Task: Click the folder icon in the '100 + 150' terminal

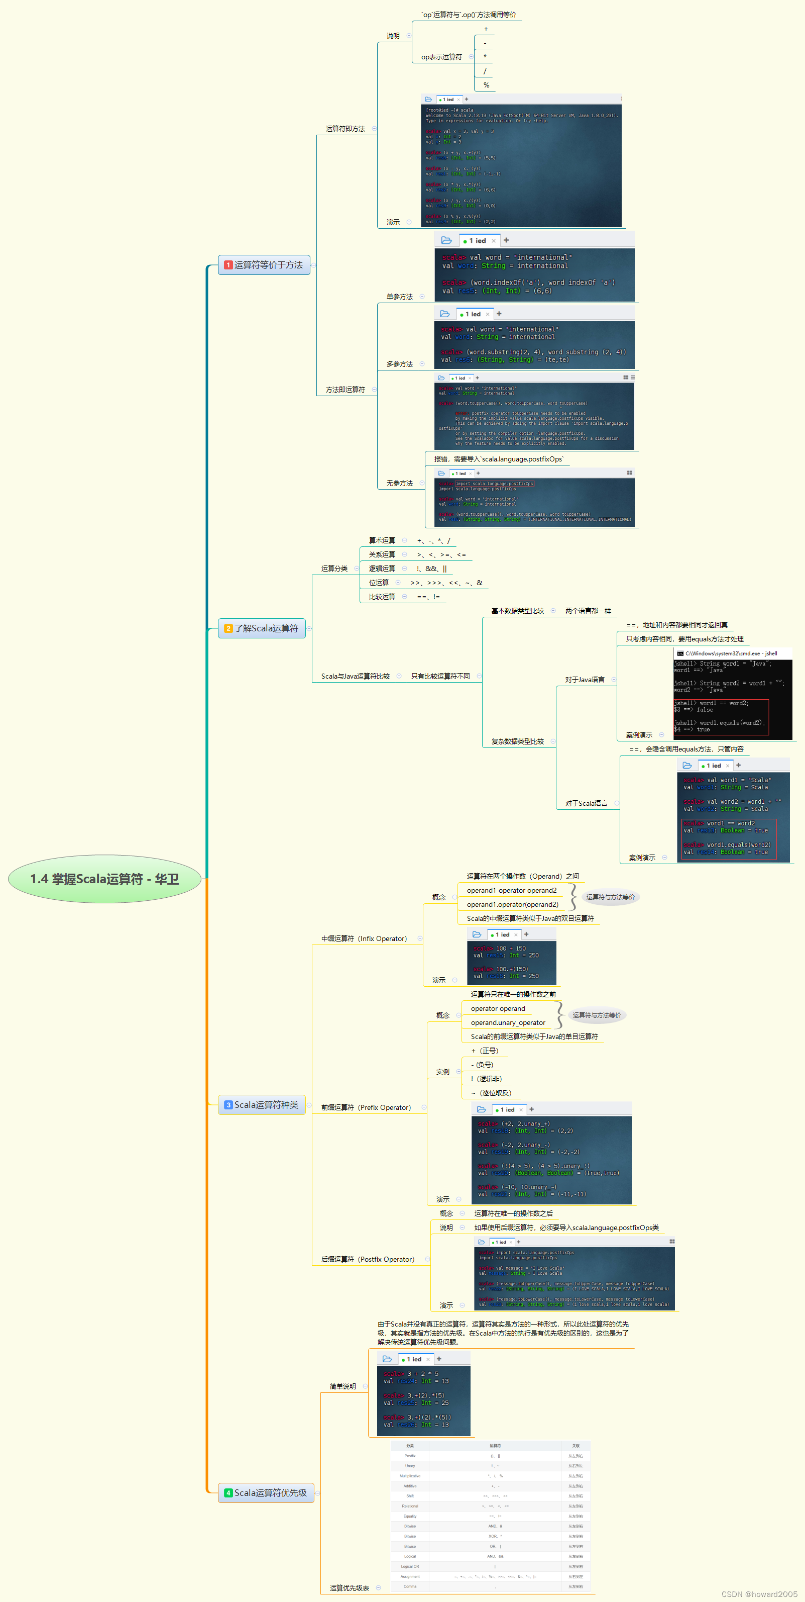Action: click(x=477, y=934)
